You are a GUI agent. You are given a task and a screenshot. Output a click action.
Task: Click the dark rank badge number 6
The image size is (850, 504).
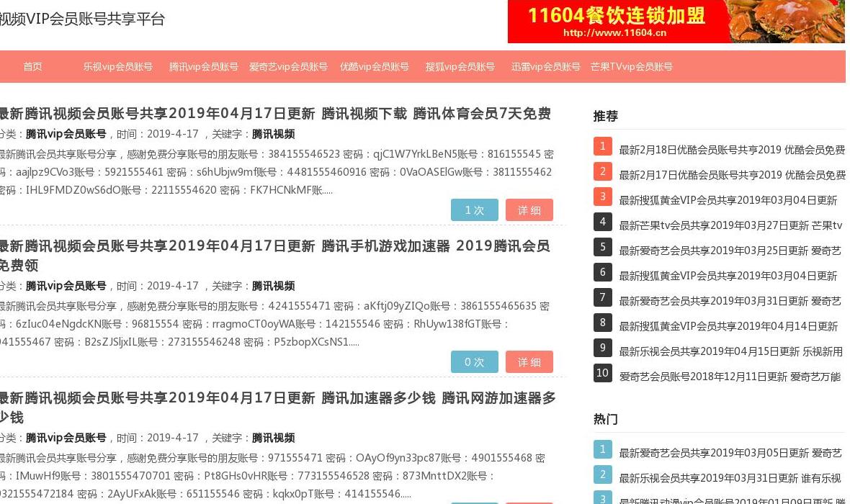(603, 273)
